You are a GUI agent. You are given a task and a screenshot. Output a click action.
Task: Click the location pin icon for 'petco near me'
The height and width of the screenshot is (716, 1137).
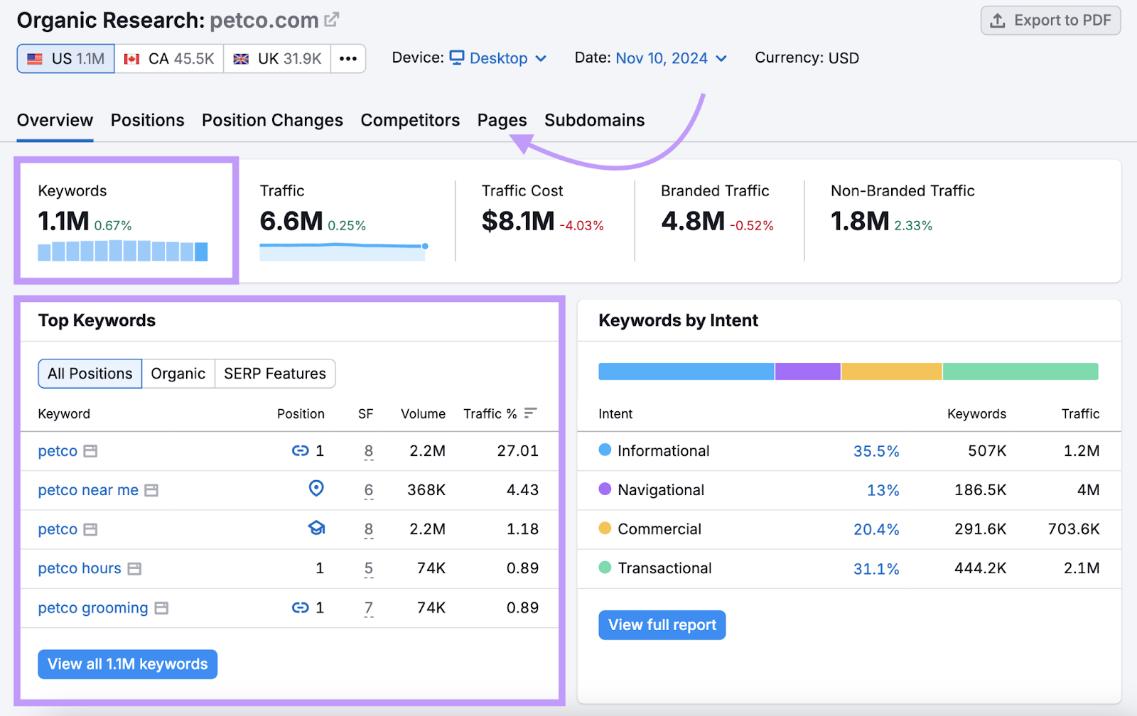(x=316, y=489)
